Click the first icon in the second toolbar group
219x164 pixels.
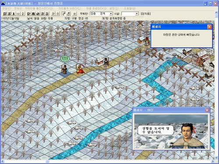29,14
